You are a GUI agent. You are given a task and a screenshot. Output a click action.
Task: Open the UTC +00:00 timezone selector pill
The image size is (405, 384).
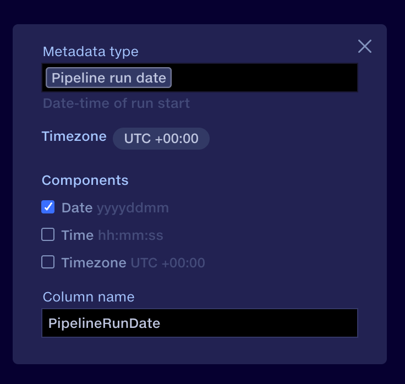click(x=161, y=139)
